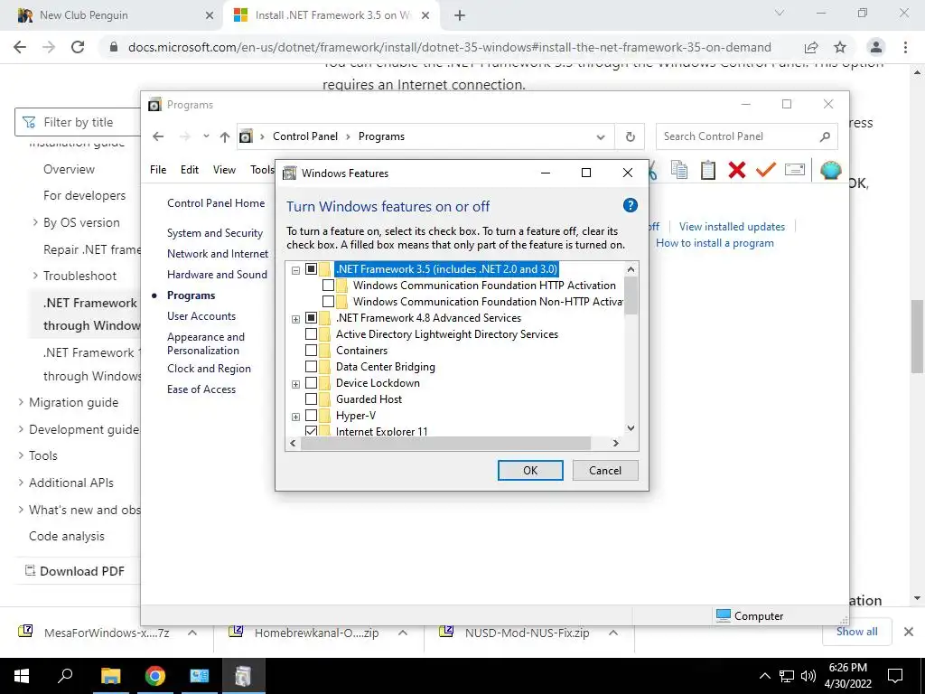The height and width of the screenshot is (694, 925).
Task: Open Chrome's three-dot menu
Action: point(905,47)
